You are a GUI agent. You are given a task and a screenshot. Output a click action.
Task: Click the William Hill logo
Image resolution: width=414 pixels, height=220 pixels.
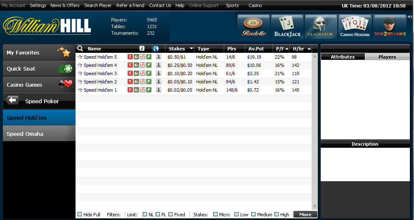pos(47,26)
